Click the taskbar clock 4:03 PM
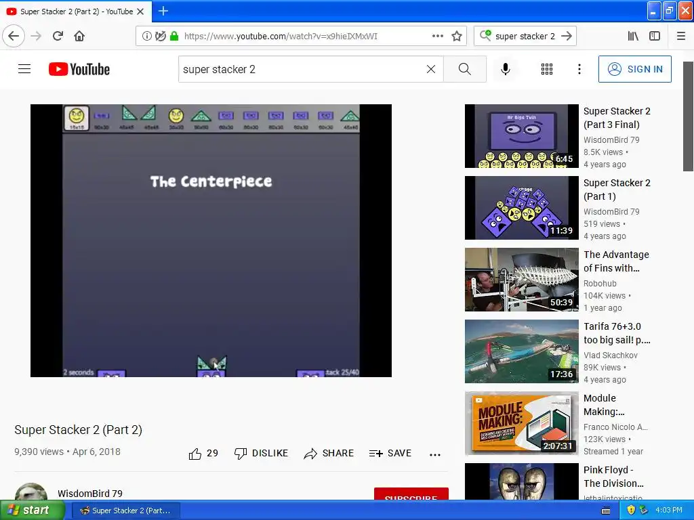The image size is (694, 520). tap(669, 511)
